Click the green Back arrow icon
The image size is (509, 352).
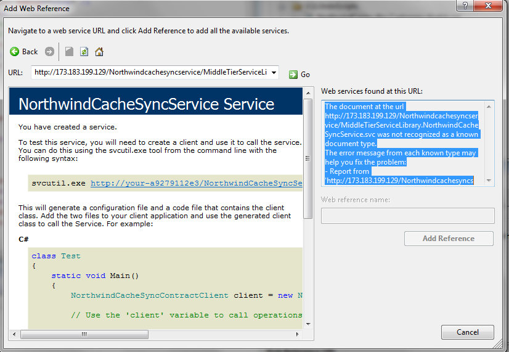coord(15,52)
